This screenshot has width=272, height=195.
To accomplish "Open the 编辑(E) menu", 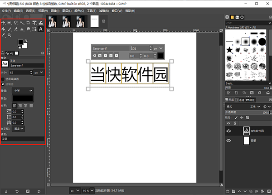I will (19, 11).
